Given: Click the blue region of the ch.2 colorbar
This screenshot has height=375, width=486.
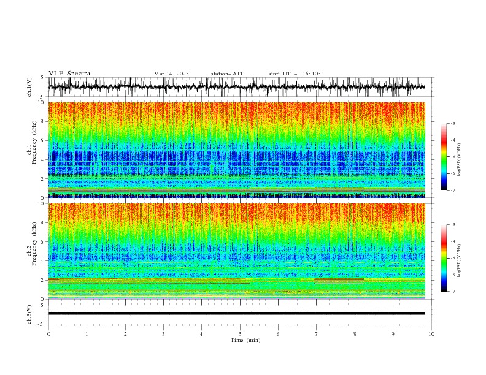Looking at the screenshot, I should pyautogui.click(x=444, y=280).
